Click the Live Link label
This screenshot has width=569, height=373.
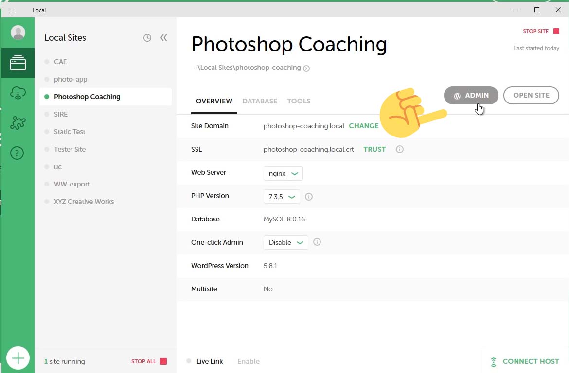(x=210, y=361)
